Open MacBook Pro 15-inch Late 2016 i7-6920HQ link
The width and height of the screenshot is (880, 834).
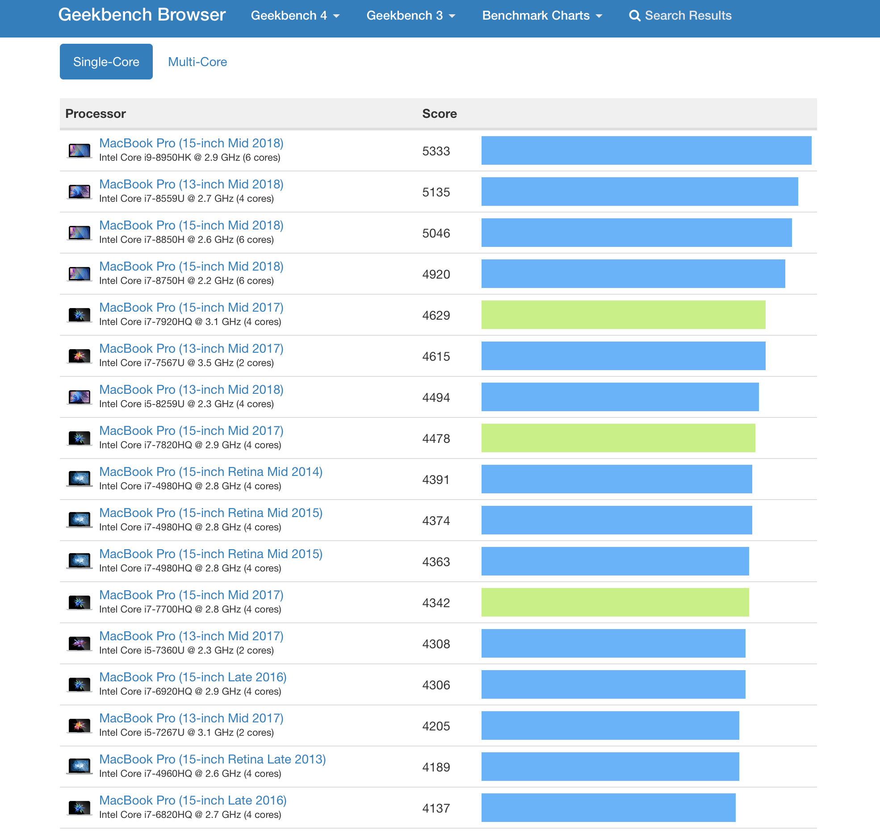coord(193,677)
